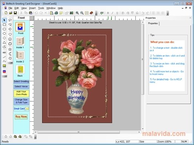Click the Save floppy disk icon
Image resolution: width=194 pixels, height=145 pixels.
click(15, 13)
